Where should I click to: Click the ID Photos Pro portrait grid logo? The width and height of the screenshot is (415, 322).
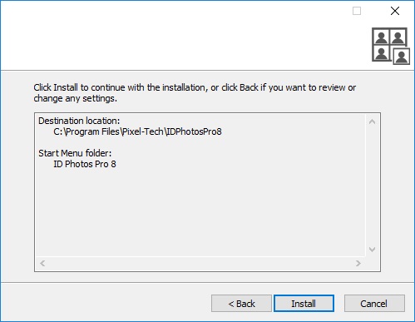(x=391, y=46)
